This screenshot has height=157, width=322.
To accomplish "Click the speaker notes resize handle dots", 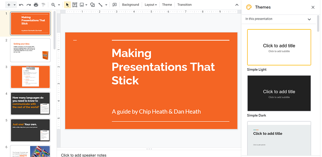I will (x=149, y=149).
